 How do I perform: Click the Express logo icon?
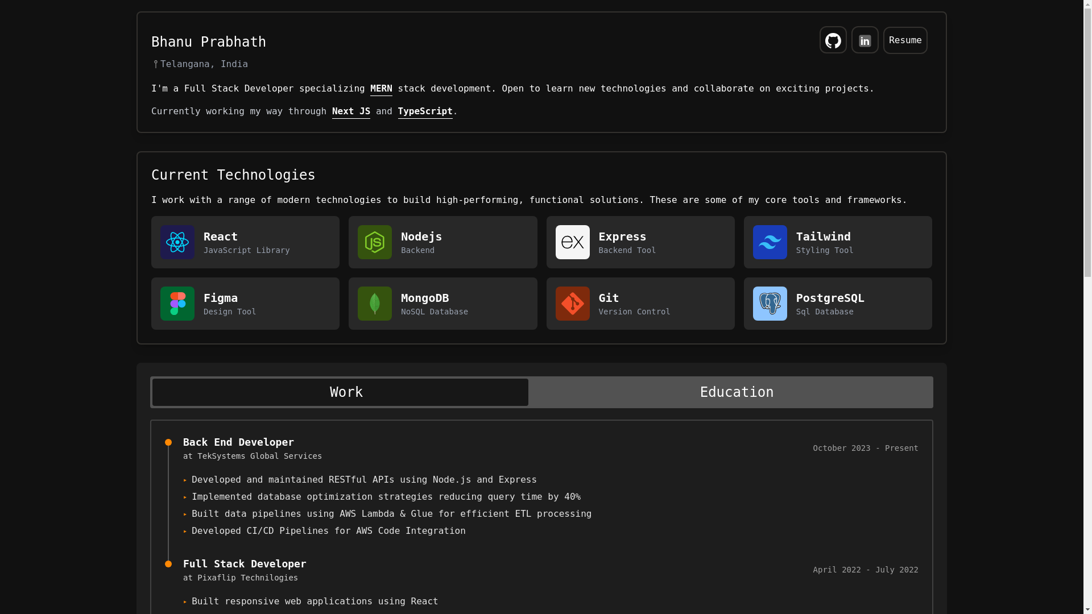[572, 242]
